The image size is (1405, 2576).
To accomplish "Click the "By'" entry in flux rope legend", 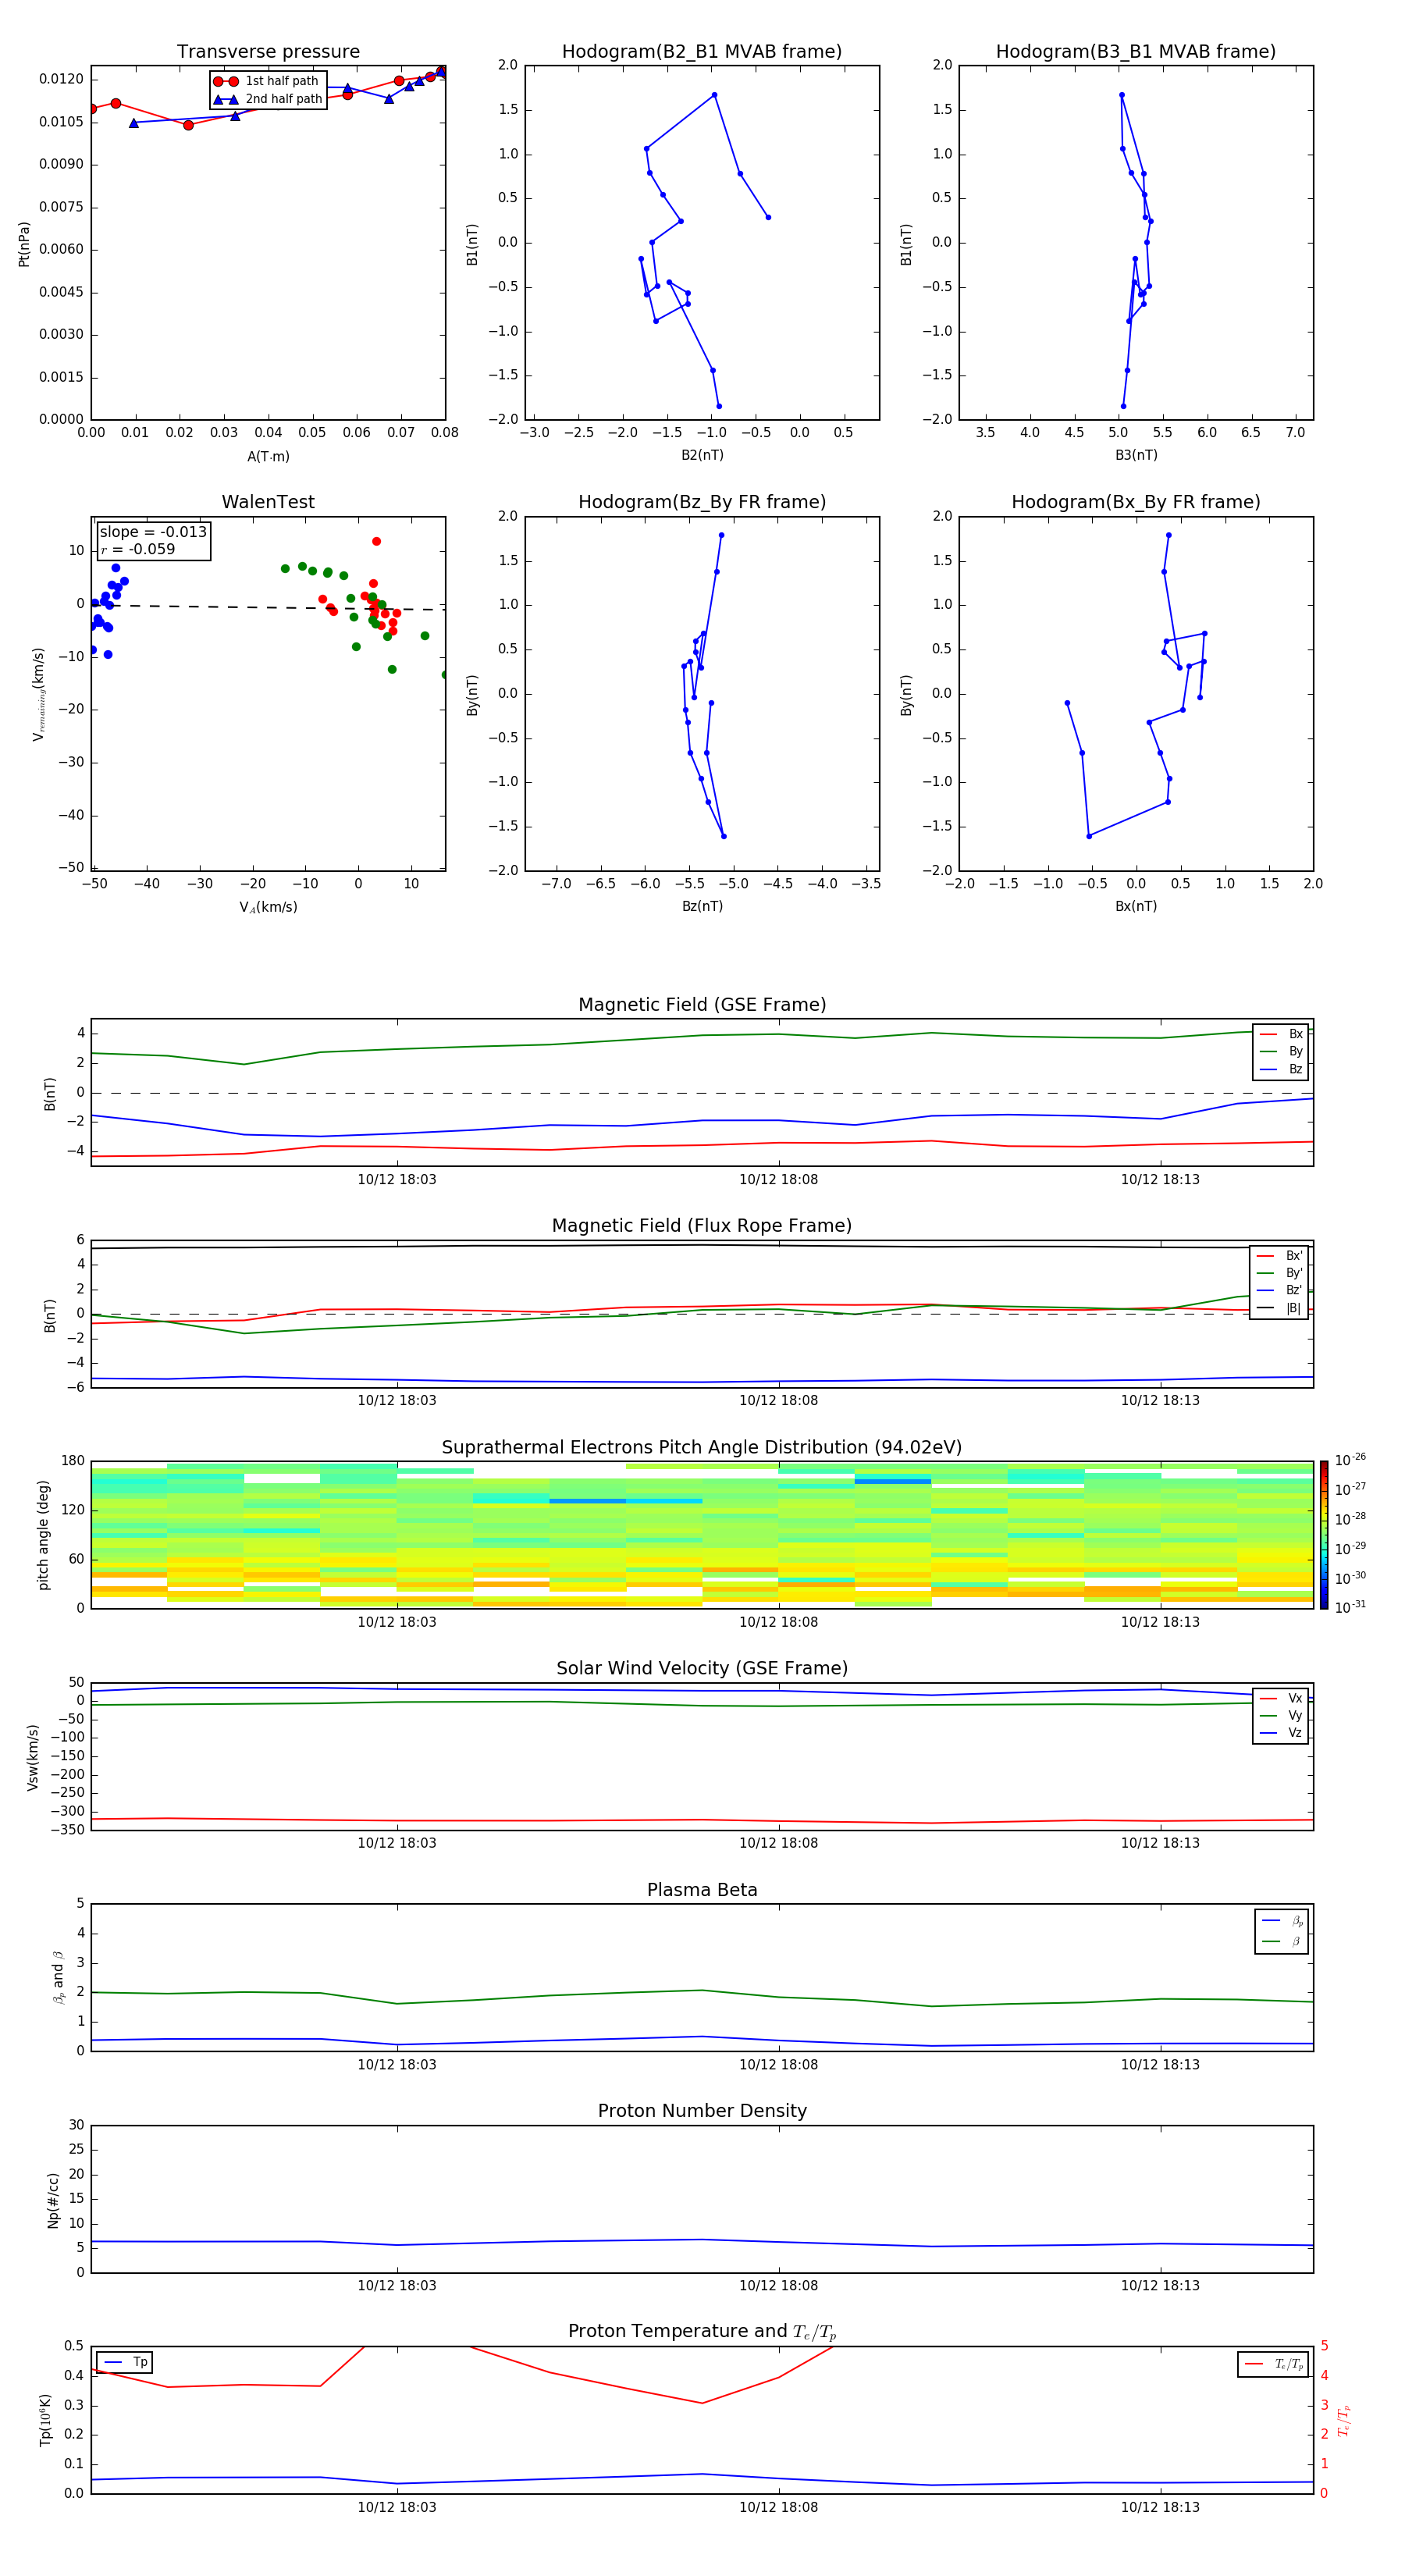I will (1279, 1273).
